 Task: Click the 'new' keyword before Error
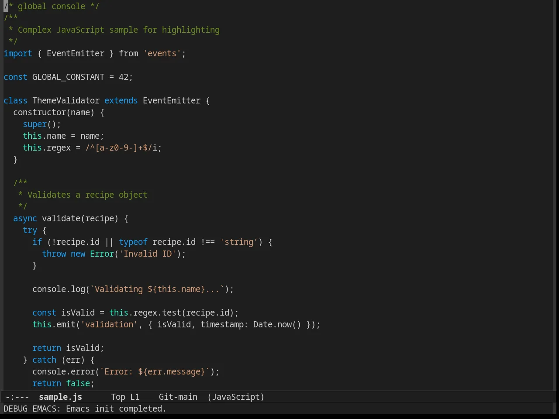point(78,254)
